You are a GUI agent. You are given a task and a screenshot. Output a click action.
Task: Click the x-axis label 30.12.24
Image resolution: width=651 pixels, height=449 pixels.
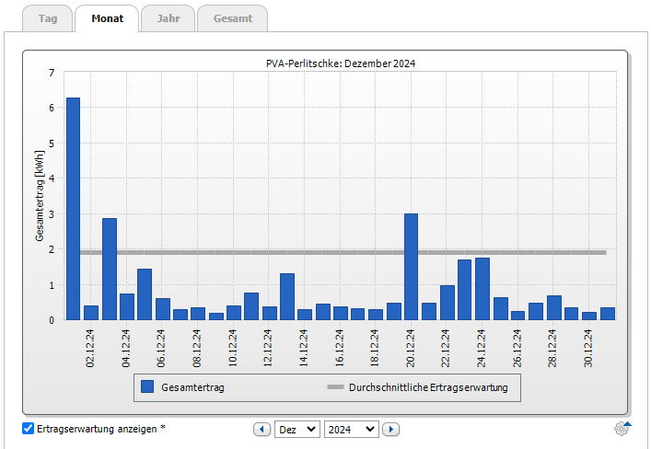[x=587, y=348]
